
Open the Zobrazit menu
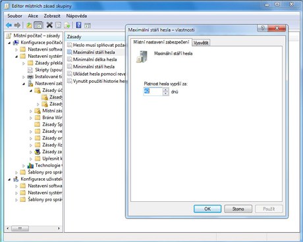pyautogui.click(x=52, y=16)
